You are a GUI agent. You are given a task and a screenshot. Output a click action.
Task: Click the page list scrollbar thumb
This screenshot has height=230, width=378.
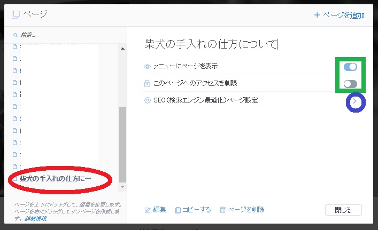(122, 144)
